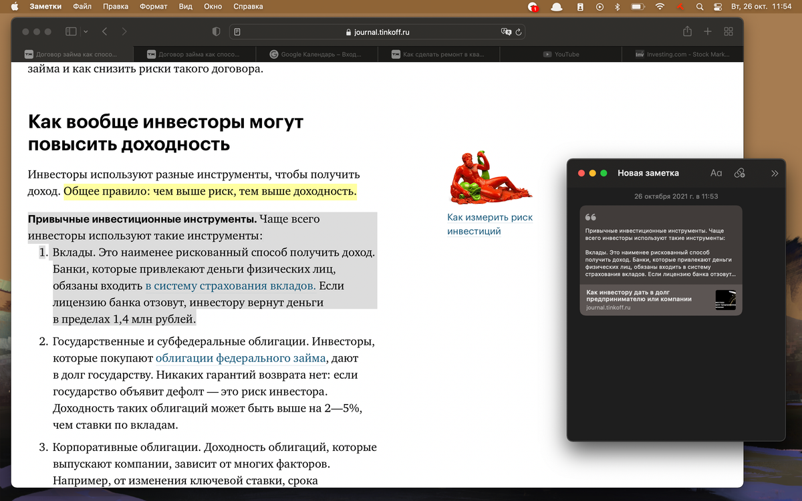The height and width of the screenshot is (501, 802).
Task: Open the Файл menu
Action: (82, 7)
